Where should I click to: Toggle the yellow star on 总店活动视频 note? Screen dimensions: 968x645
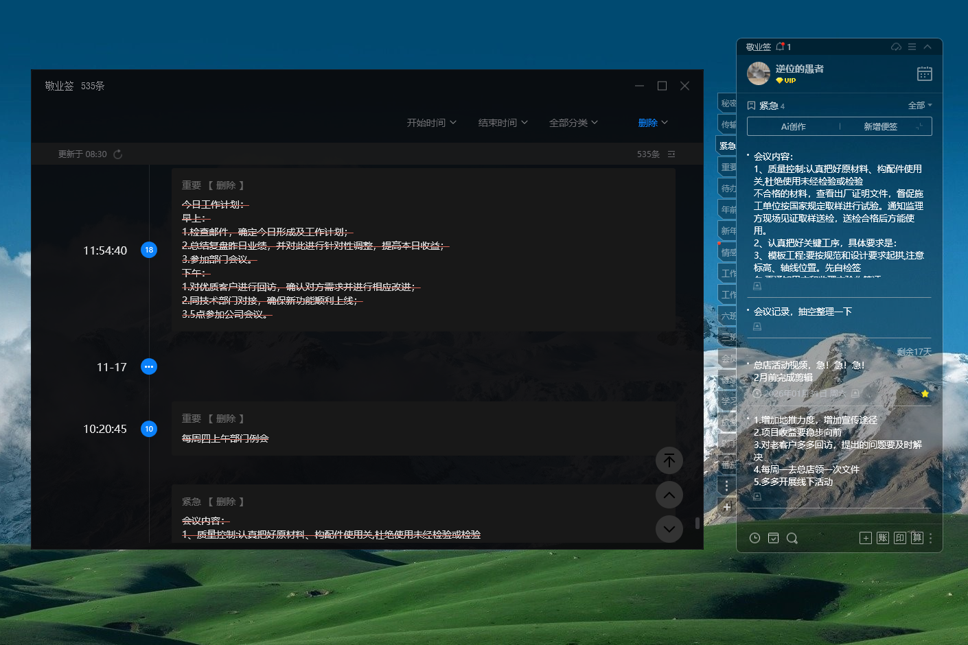click(x=925, y=394)
